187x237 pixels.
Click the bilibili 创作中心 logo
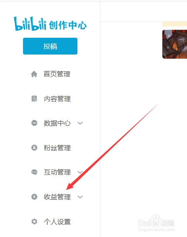(50, 24)
